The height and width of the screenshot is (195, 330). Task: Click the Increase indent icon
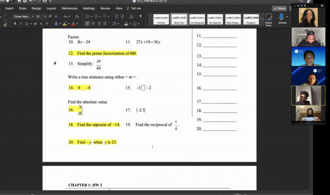tap(122, 16)
